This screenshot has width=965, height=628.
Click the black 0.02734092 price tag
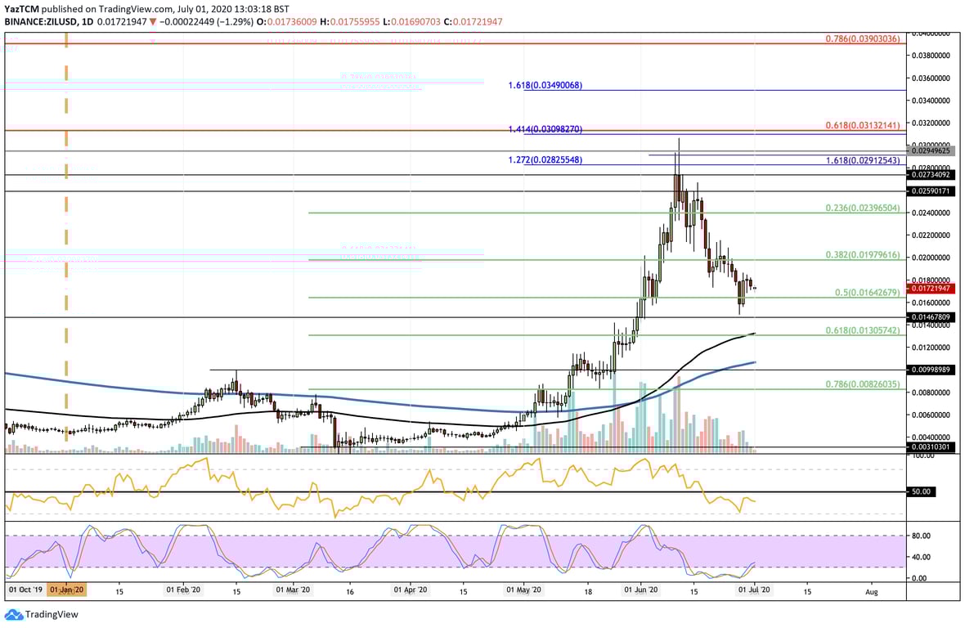point(928,174)
